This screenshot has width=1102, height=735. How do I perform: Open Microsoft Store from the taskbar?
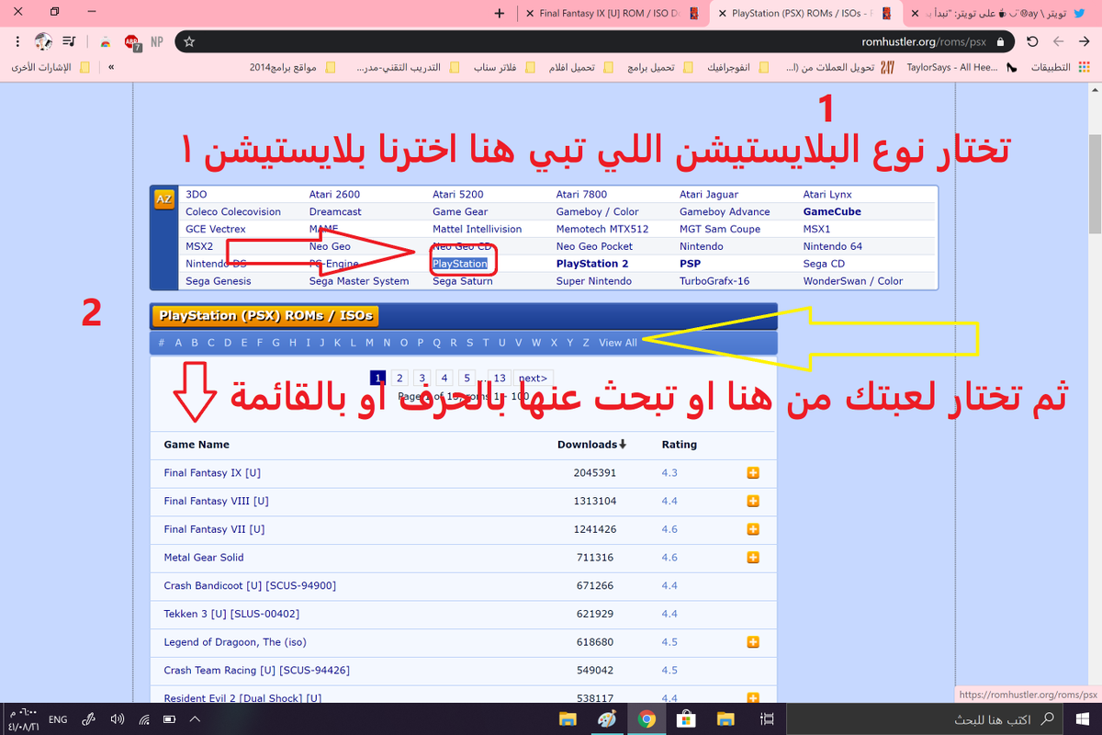[684, 718]
